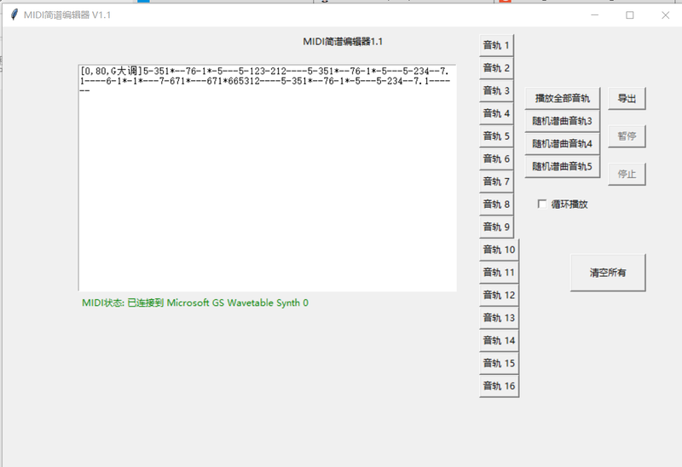Click 随机谱曲音轨4 button
682x467 pixels.
[563, 143]
